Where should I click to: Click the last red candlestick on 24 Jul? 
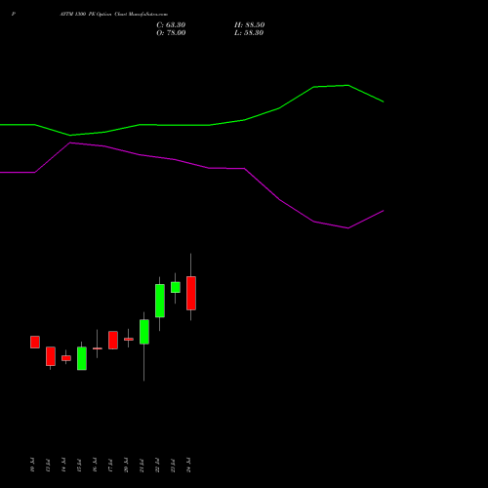(191, 293)
